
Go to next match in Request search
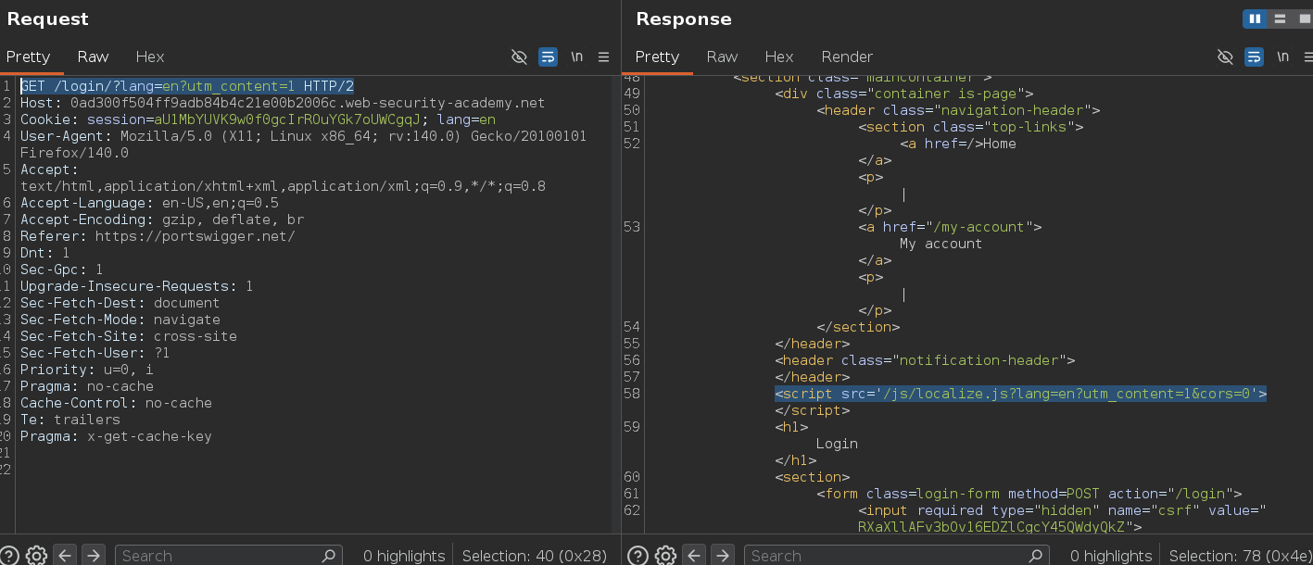click(93, 555)
